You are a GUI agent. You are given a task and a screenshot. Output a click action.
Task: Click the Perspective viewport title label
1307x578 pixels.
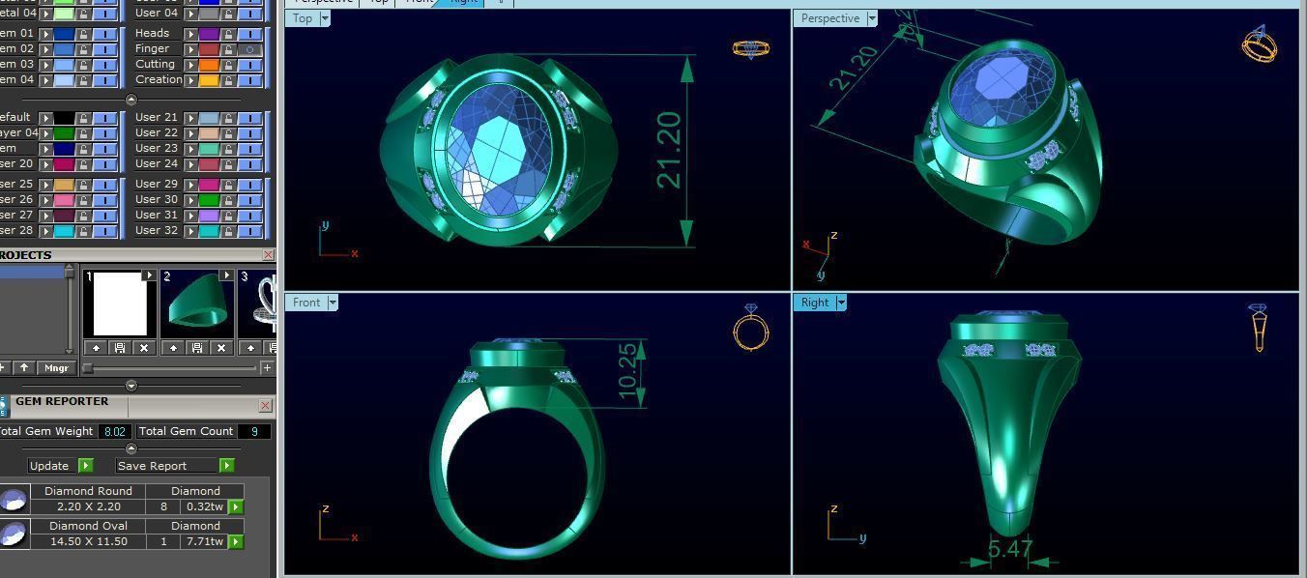[x=830, y=18]
